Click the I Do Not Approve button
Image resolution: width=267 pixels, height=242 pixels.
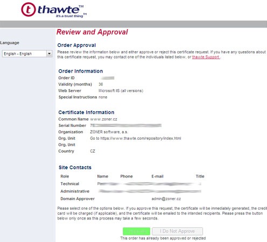click(177, 231)
